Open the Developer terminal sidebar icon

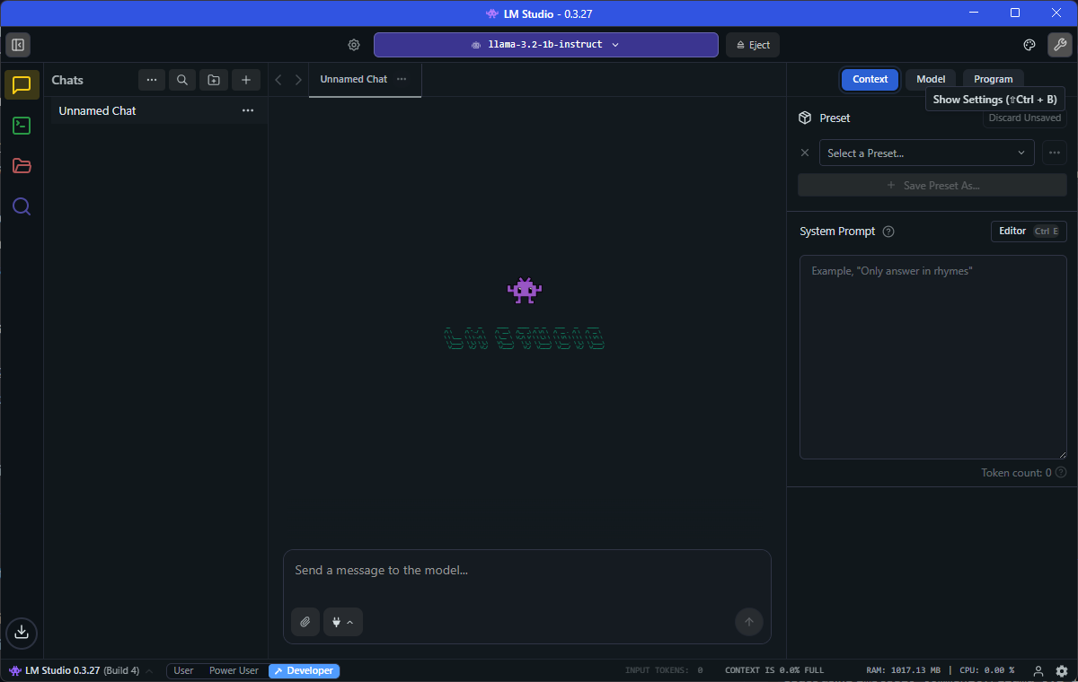(22, 126)
